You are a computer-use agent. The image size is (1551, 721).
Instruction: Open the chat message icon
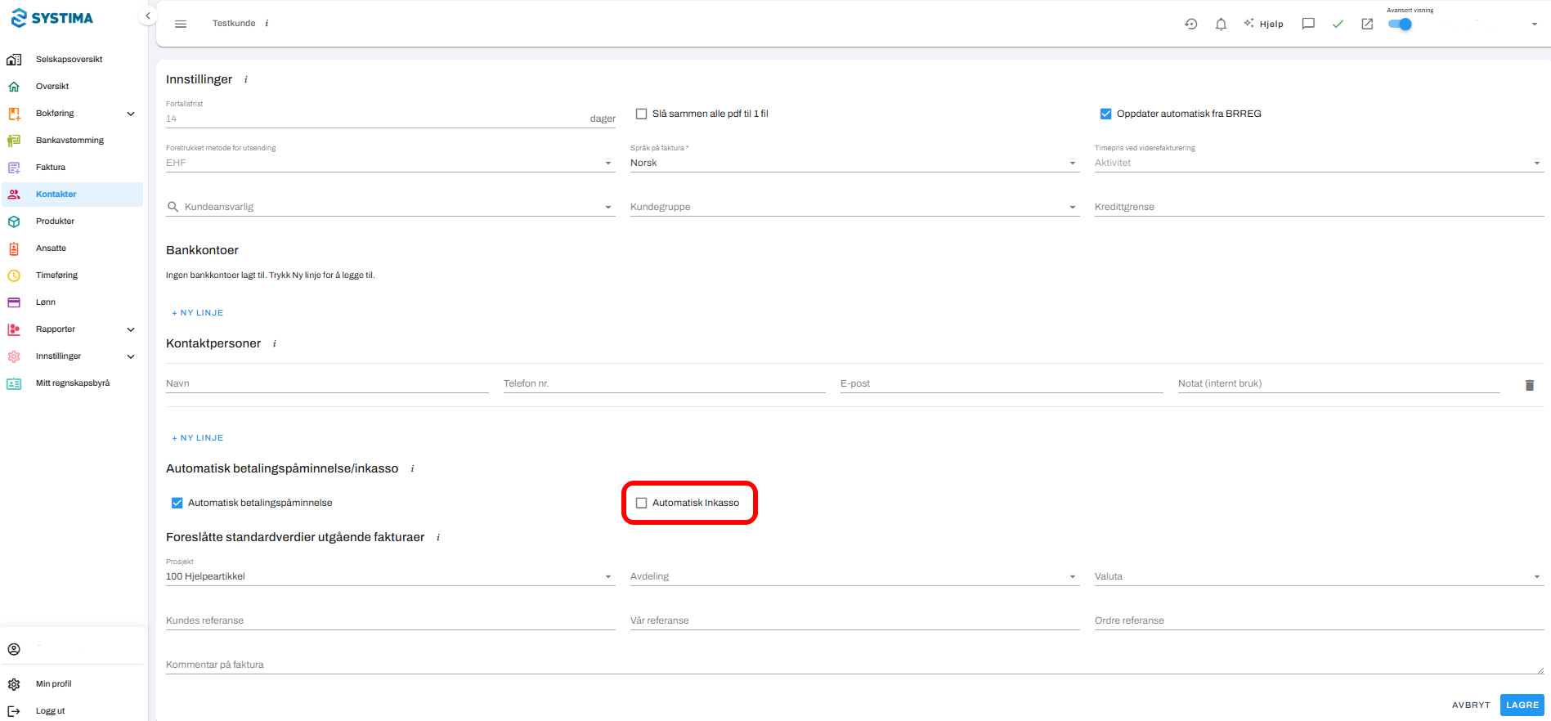click(1308, 25)
